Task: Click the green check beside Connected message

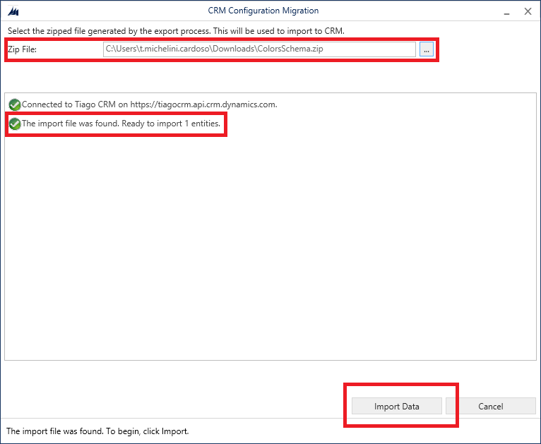Action: coord(15,104)
